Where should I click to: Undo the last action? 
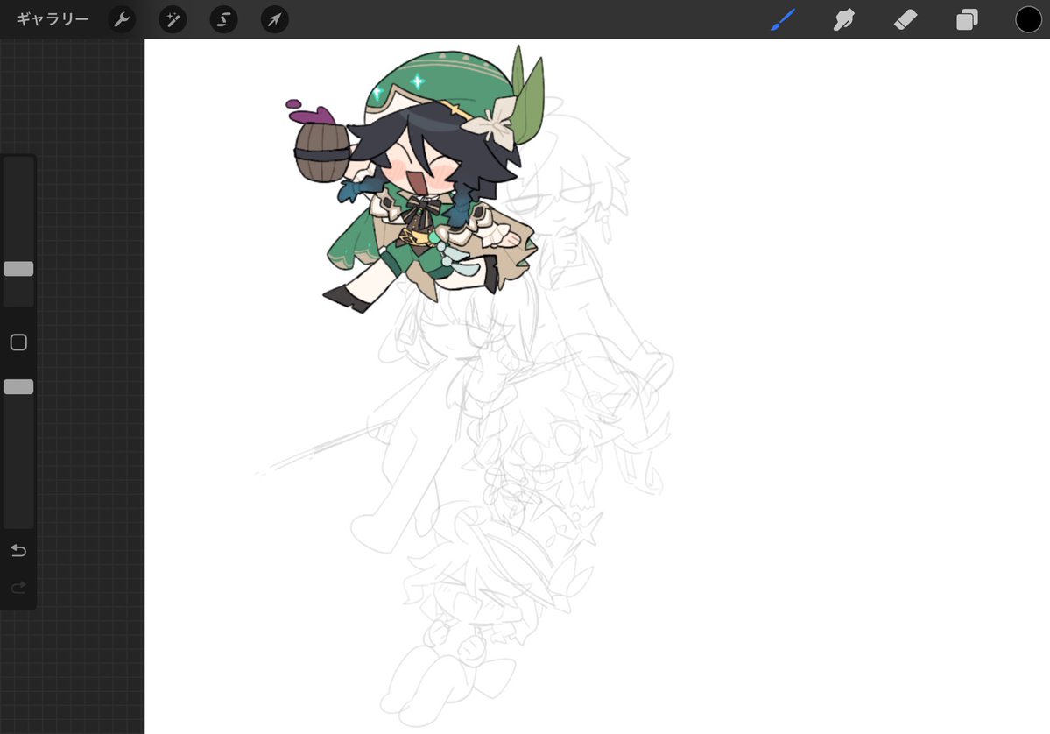(18, 550)
